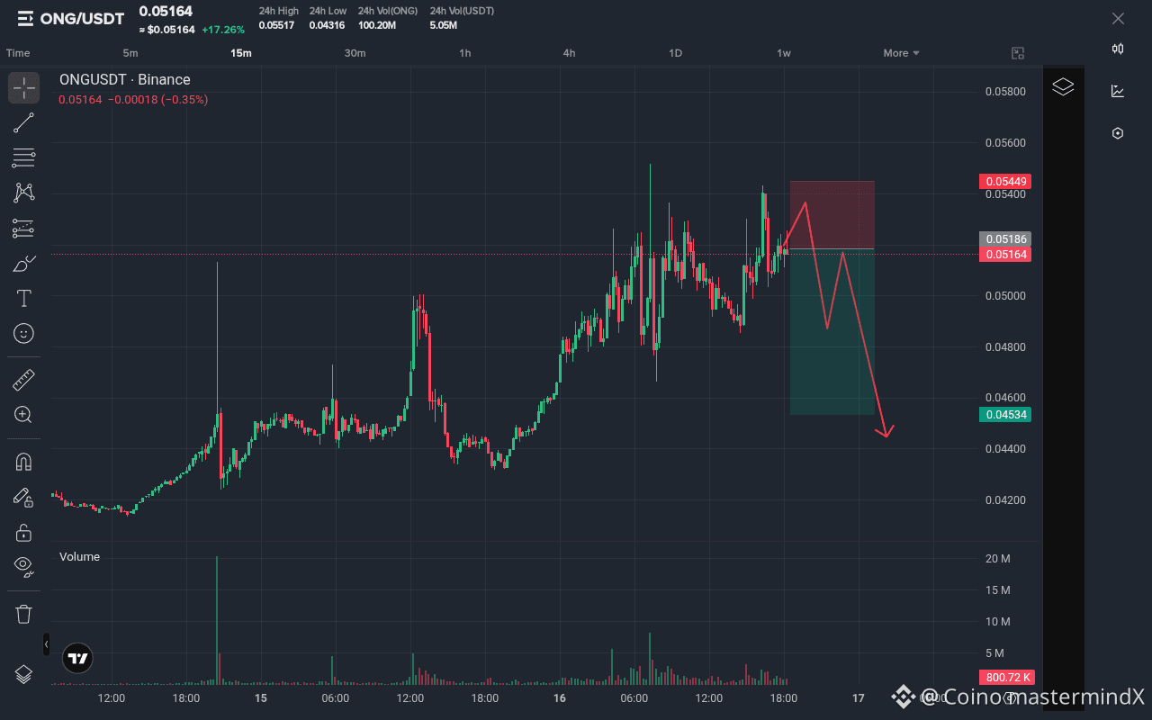Toggle magnet mode for drawings
The width and height of the screenshot is (1152, 720).
(24, 462)
